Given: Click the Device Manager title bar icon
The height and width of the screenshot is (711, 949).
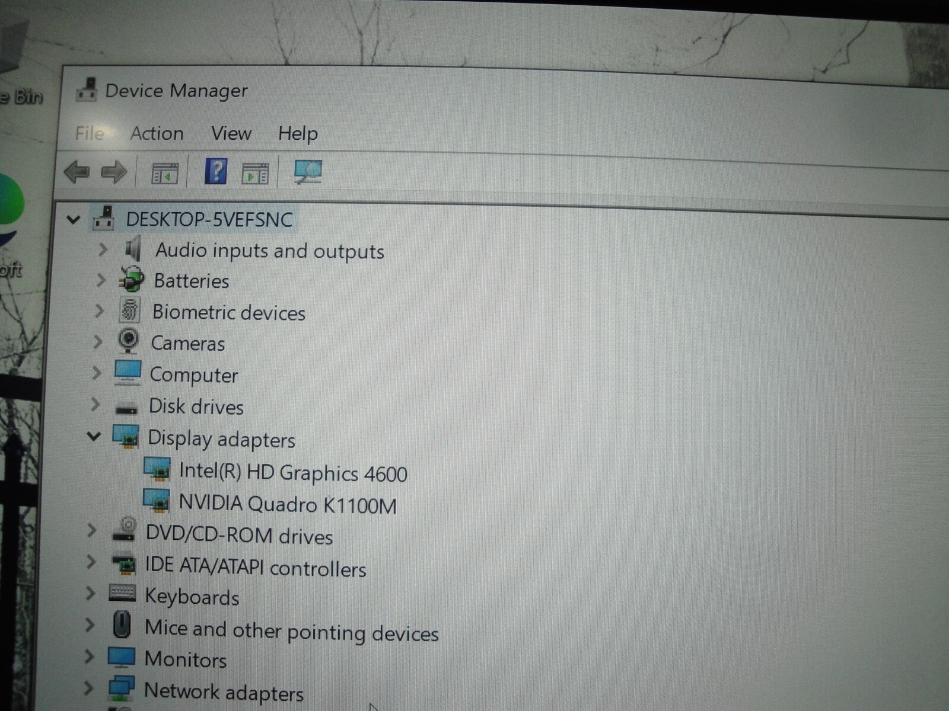Looking at the screenshot, I should pos(87,89).
